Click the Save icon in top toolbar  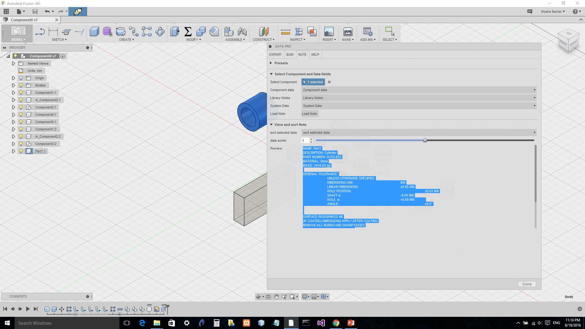(x=35, y=12)
